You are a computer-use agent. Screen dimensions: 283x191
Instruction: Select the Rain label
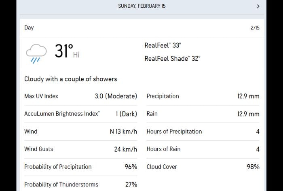pos(152,114)
